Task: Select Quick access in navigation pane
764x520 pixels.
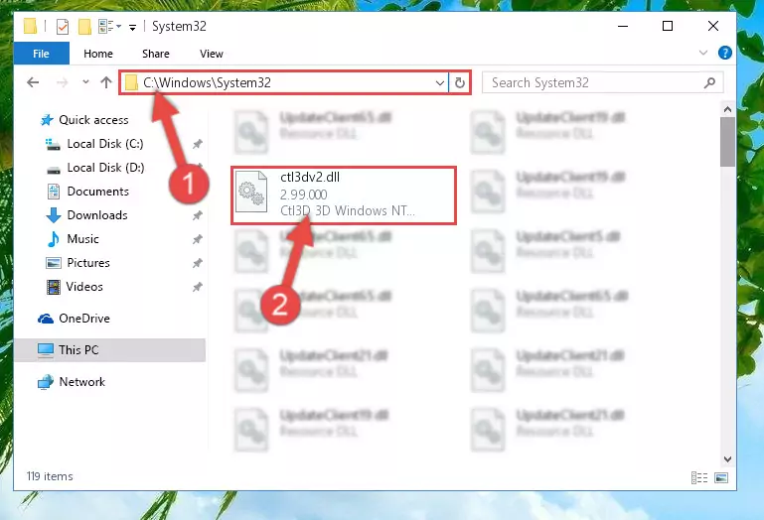Action: (x=93, y=120)
